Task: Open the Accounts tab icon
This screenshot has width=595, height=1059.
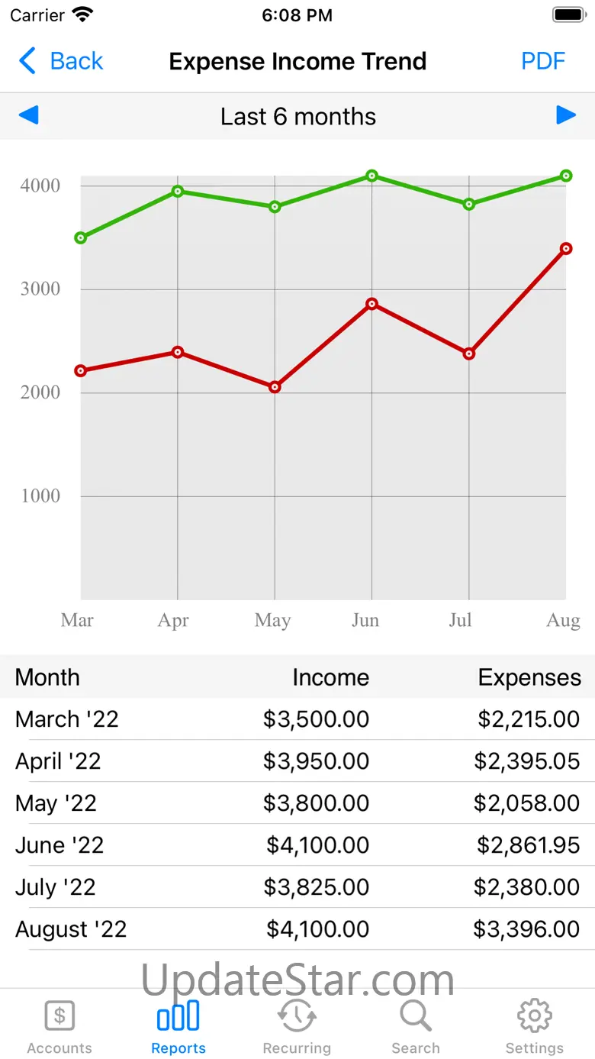Action: click(59, 1016)
